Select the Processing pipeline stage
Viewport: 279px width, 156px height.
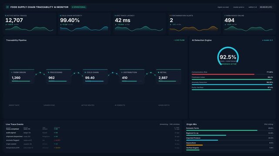(x=58, y=76)
